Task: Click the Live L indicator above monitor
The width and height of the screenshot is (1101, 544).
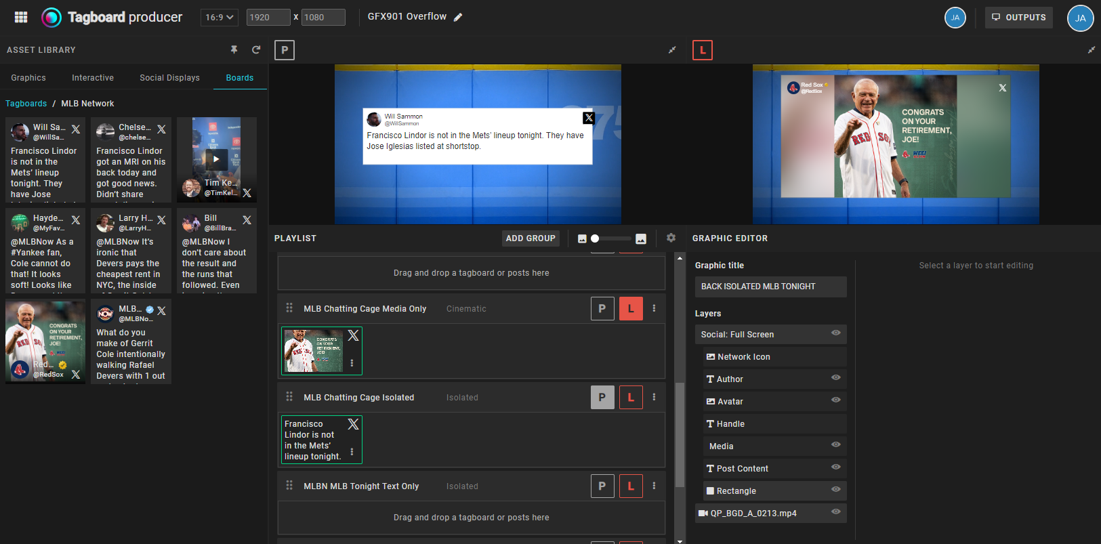Action: coord(703,50)
